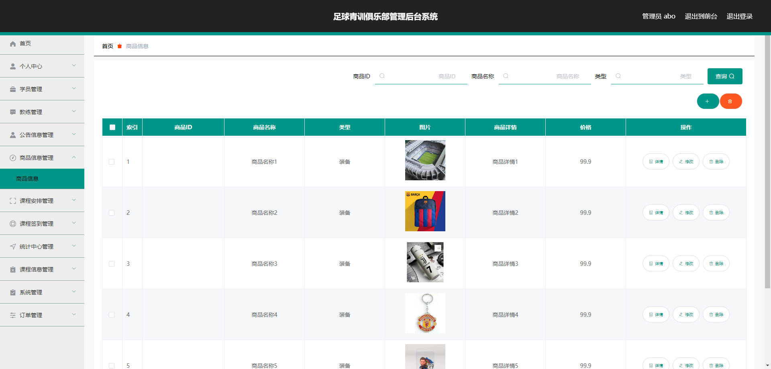Click 删除 button for 商品名称3
The image size is (771, 369).
point(716,263)
